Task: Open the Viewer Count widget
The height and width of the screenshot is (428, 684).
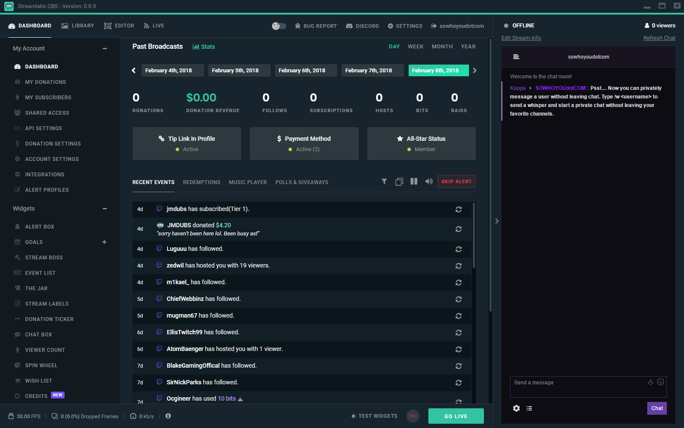Action: pyautogui.click(x=45, y=350)
